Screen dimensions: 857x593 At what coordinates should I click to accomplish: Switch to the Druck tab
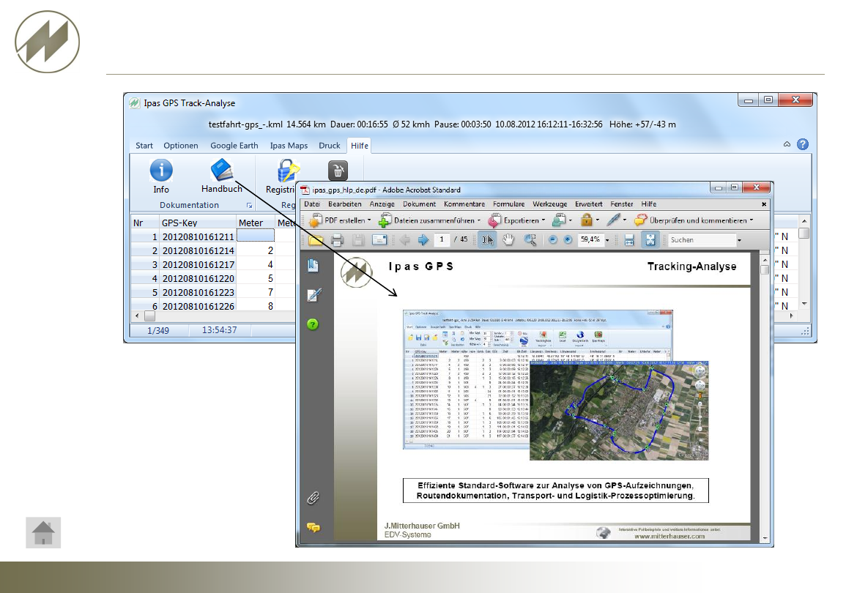[x=330, y=146]
